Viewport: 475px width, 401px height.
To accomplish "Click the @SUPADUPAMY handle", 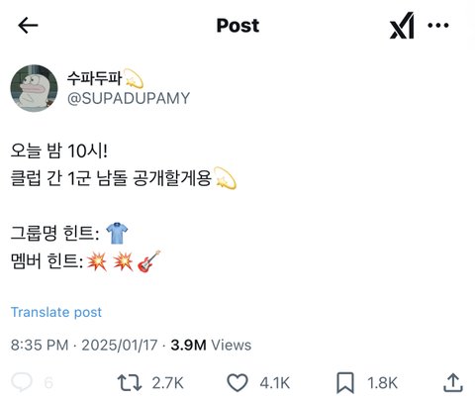I will coord(129,98).
